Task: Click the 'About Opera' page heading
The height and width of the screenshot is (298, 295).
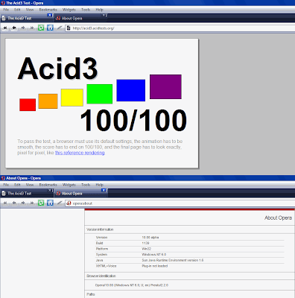Action: point(278,218)
